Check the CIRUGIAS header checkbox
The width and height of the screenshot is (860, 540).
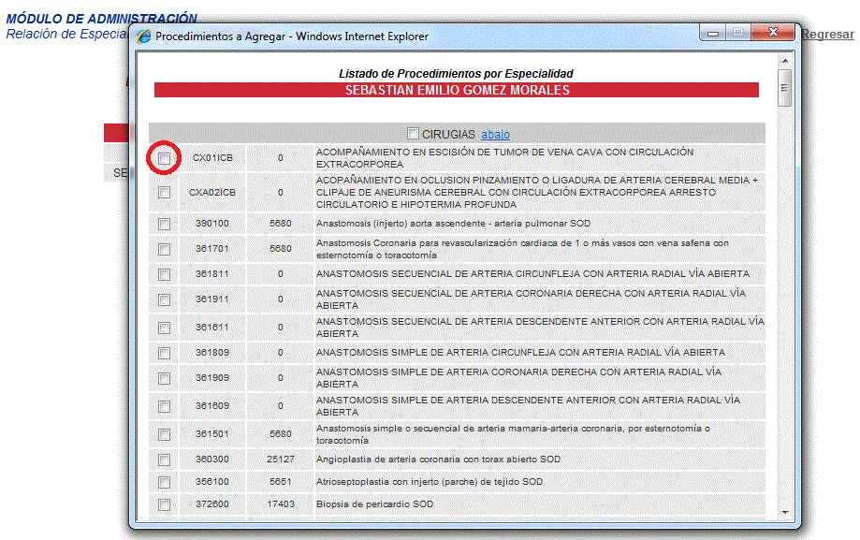[x=413, y=134]
